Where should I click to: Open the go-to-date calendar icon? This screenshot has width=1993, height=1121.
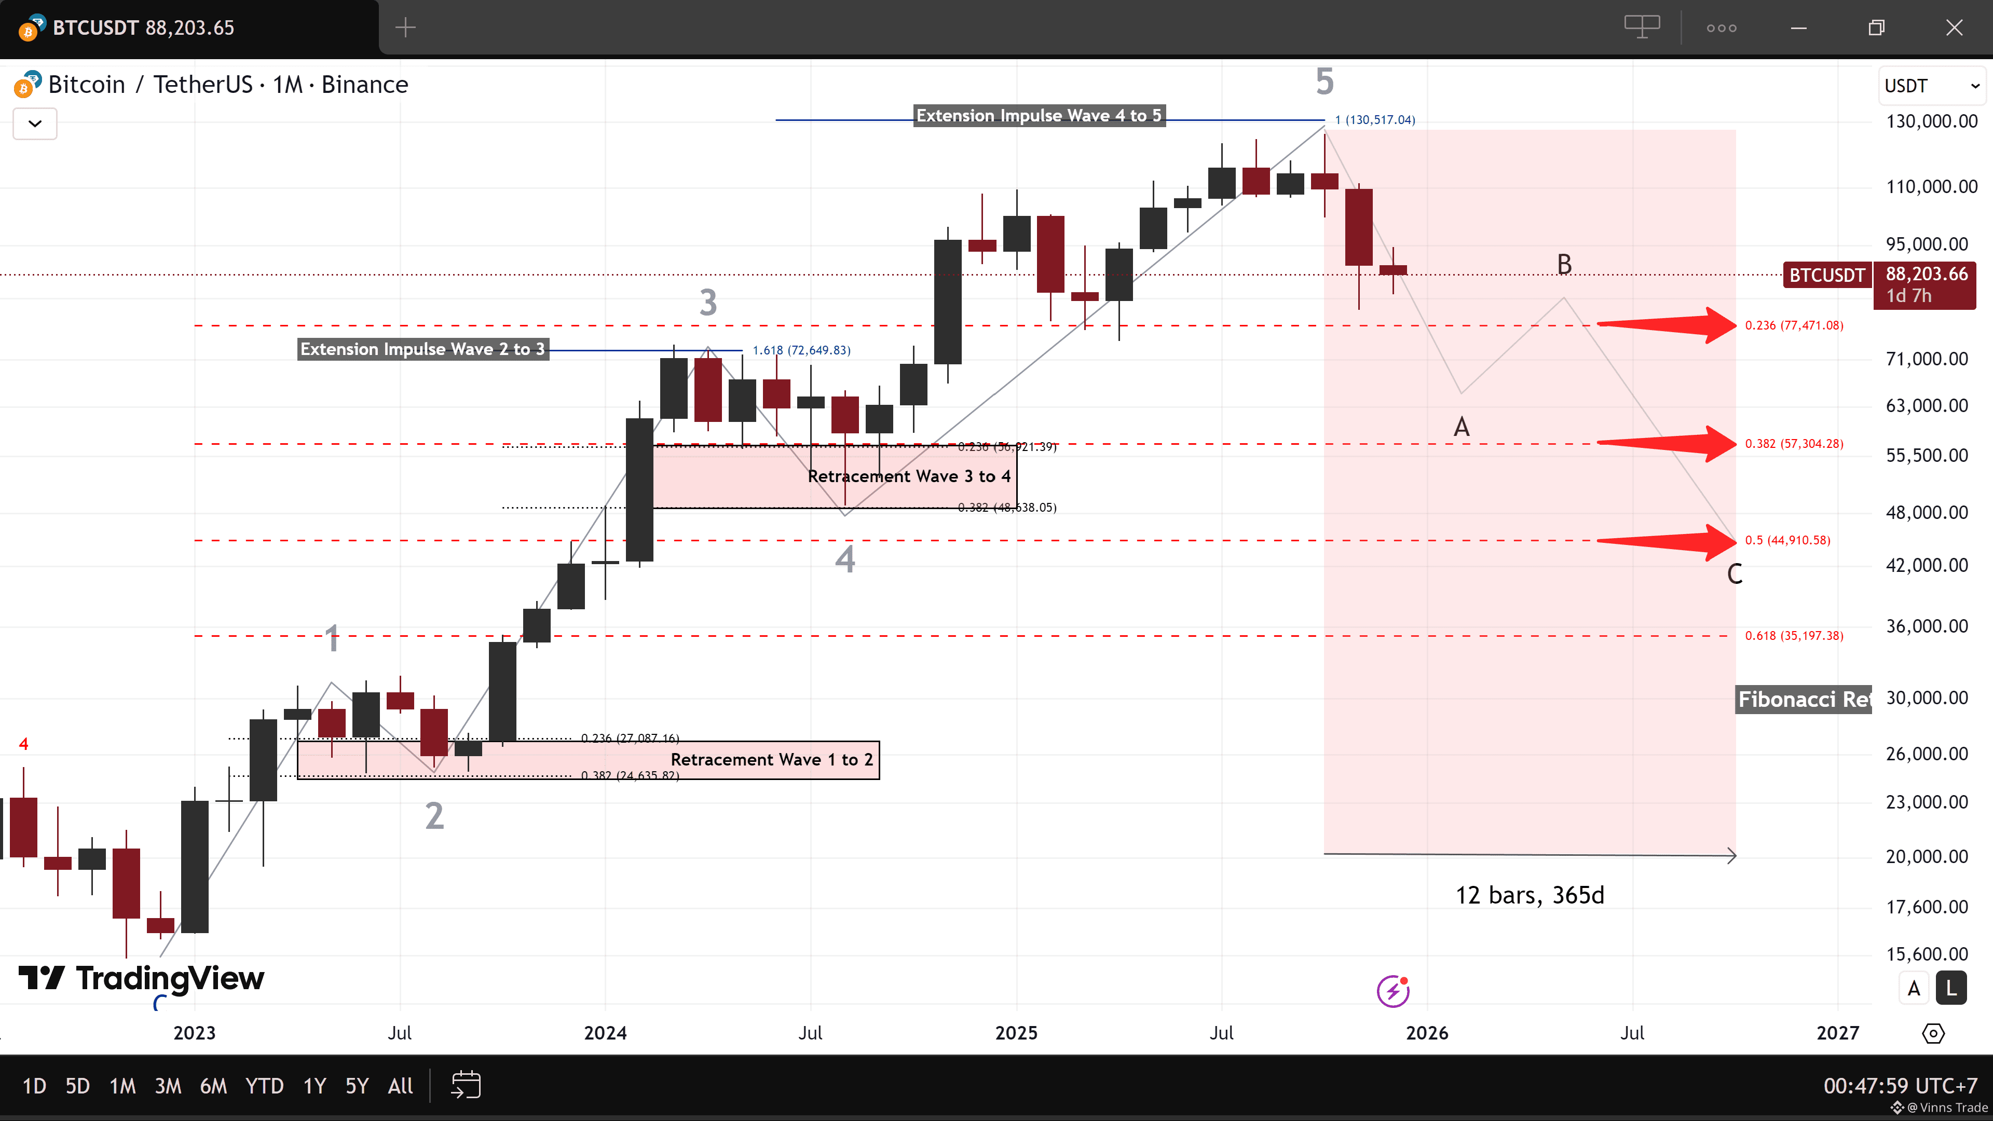pyautogui.click(x=466, y=1085)
